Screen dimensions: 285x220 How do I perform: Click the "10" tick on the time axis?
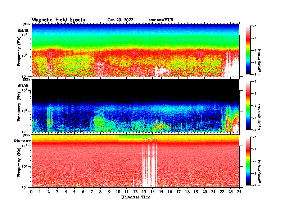[x=118, y=192]
